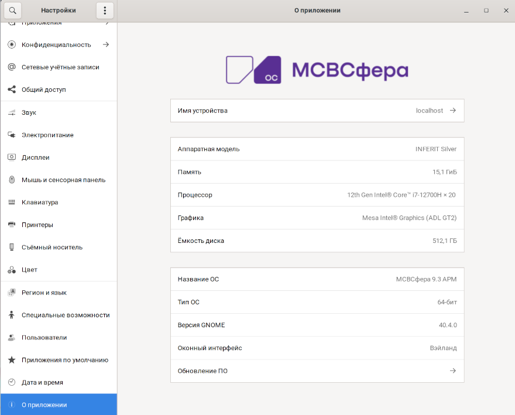The image size is (515, 415).
Task: Click the color circles icon for Цвет
Action: [x=12, y=270]
